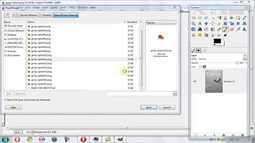Navigate back with path arrow button
255x143 pixels.
pos(14,15)
